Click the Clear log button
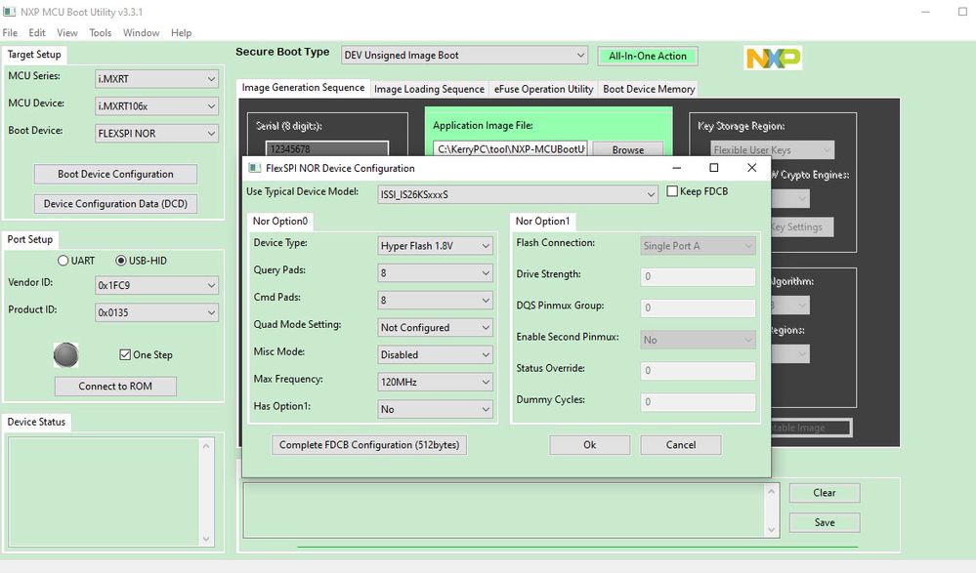 825,493
